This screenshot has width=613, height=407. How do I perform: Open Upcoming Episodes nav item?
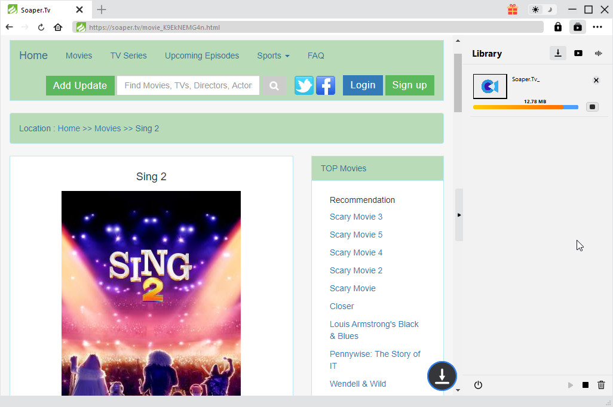(x=202, y=55)
